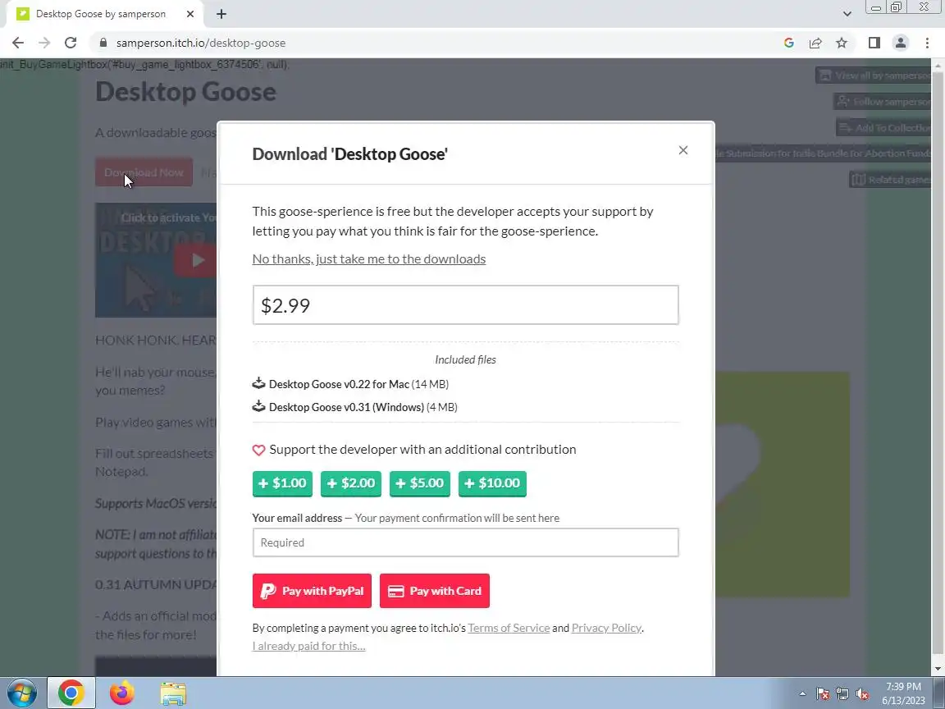This screenshot has width=945, height=709.
Task: Open Firefox from the taskbar
Action: 121,693
